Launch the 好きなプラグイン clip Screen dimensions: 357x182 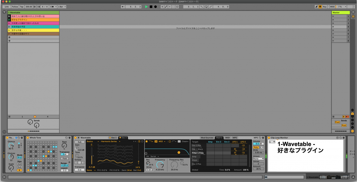9,20
